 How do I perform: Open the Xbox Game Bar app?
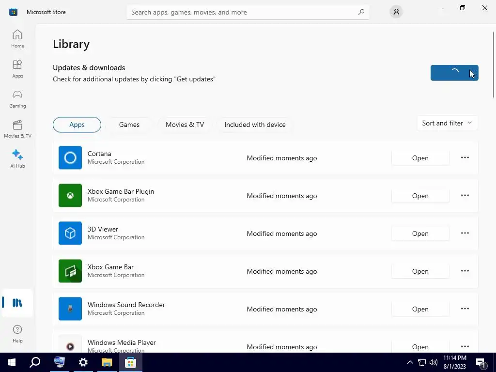point(420,271)
